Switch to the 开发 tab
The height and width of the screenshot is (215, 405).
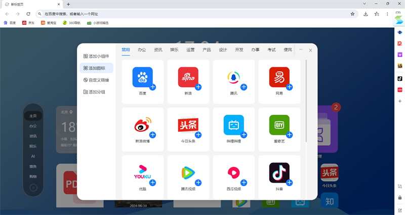(x=239, y=50)
